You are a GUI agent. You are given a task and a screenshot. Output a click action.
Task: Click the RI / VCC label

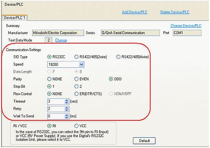click(20, 126)
